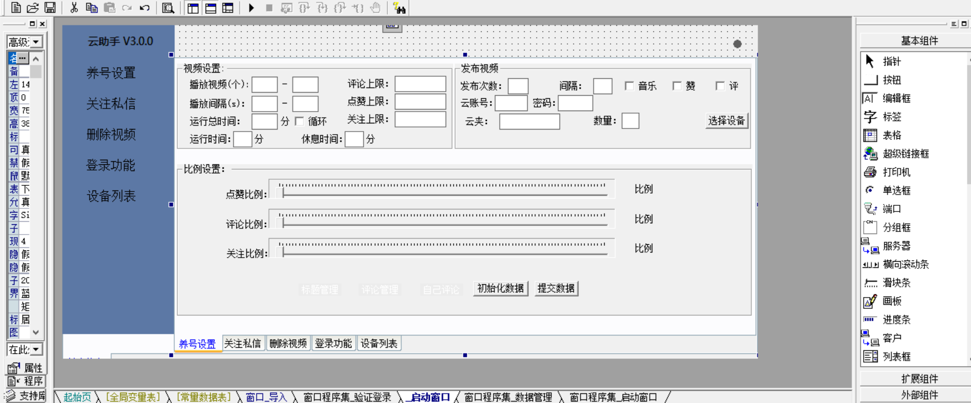Click the 评论上限 input field
971x403 pixels.
point(420,84)
